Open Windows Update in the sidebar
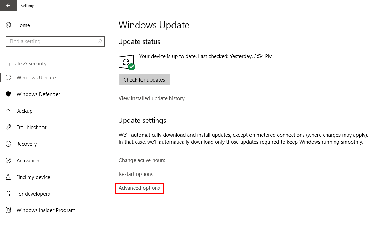This screenshot has width=373, height=226. pos(36,78)
